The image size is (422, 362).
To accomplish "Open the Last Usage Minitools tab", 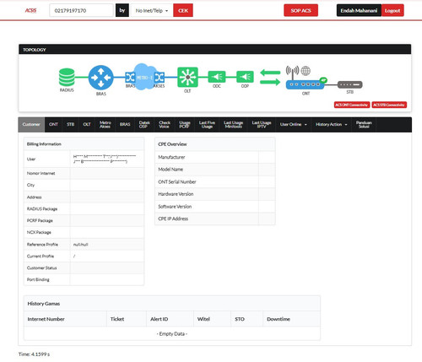I will tap(233, 124).
